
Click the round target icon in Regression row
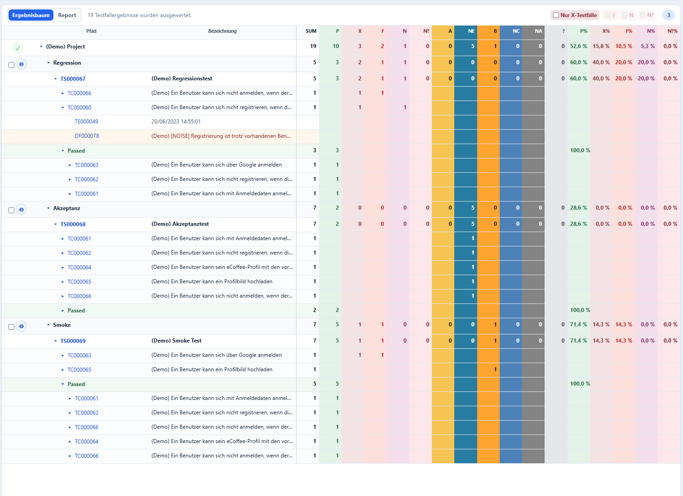click(21, 64)
